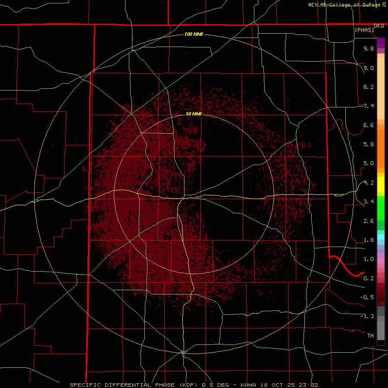This screenshot has width=388, height=388.
Task: Click the purple segment atop the color bar
Action: [x=381, y=43]
